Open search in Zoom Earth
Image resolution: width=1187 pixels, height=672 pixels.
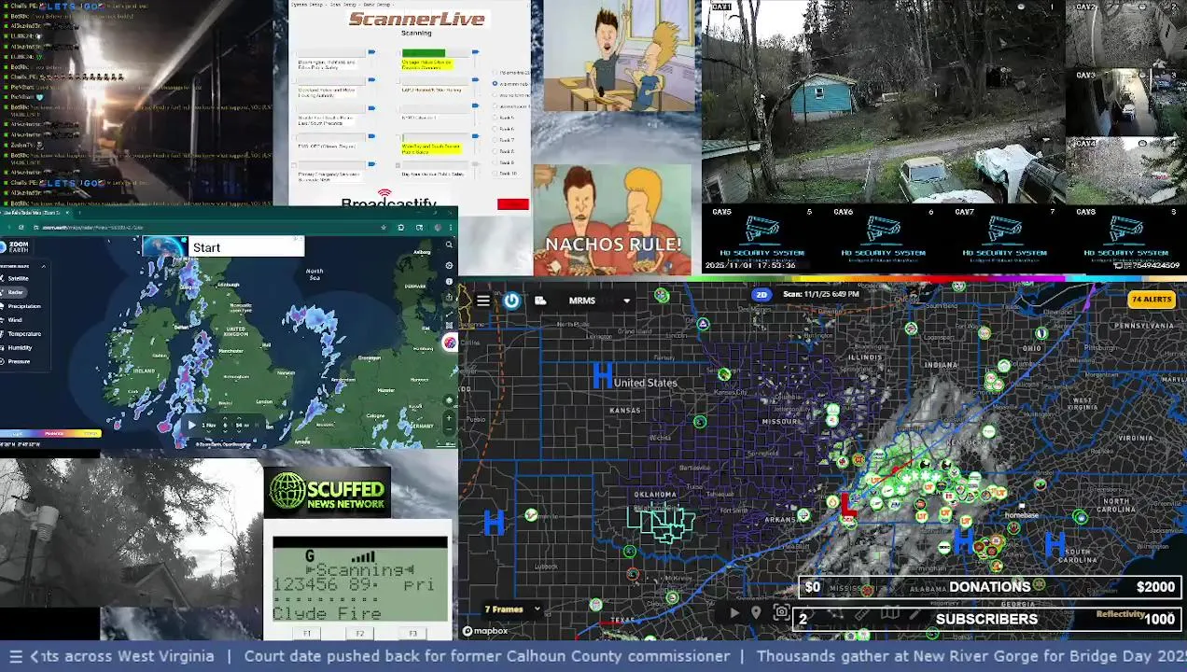tap(449, 245)
